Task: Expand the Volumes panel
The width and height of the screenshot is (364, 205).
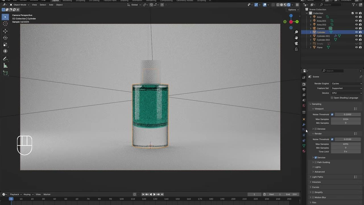Action: coord(316,182)
